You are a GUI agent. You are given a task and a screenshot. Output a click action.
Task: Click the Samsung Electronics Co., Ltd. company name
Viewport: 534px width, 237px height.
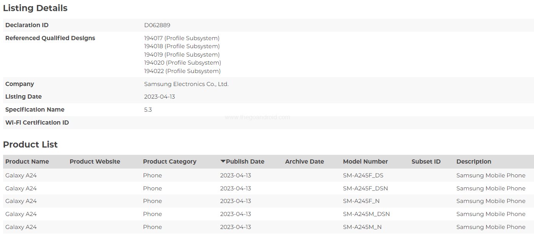[x=186, y=84]
